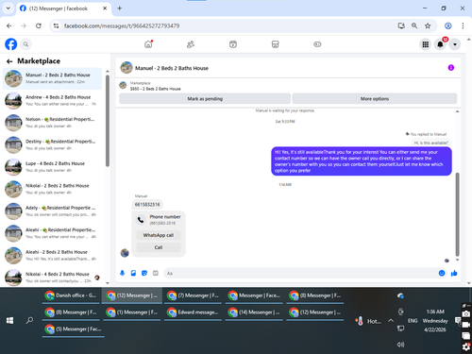Click WhatsApp call button
Screen dimensions: 472x354
pos(159,235)
